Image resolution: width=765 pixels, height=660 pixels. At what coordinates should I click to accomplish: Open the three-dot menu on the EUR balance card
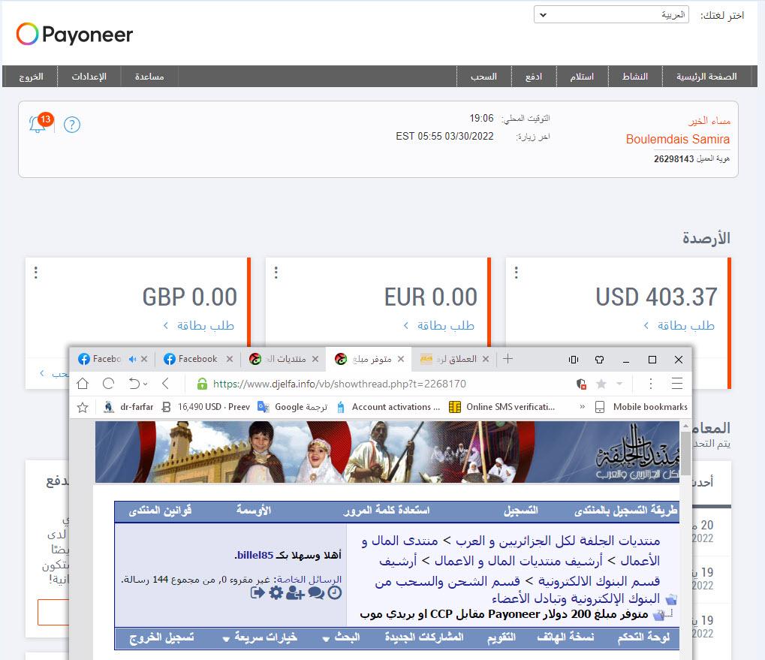coord(276,273)
